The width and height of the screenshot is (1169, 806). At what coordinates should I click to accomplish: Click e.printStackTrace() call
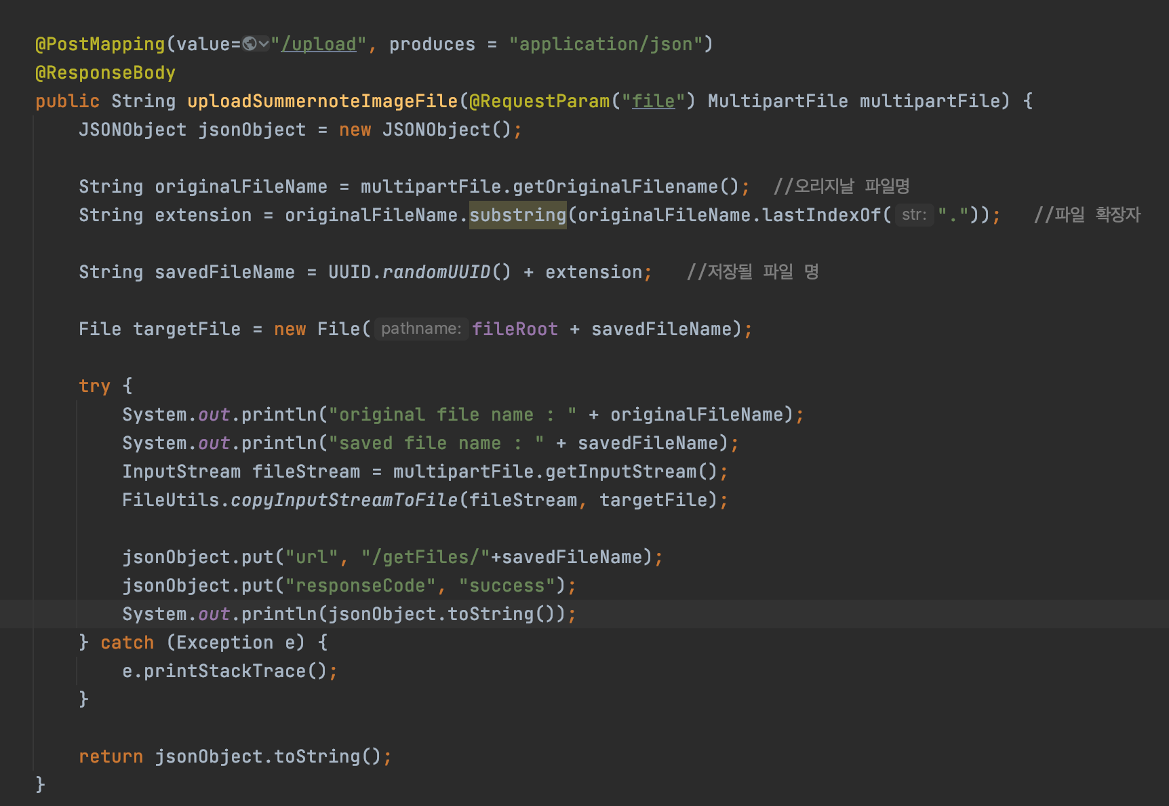(x=224, y=671)
